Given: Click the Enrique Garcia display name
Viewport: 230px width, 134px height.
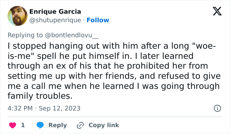Looking at the screenshot, I should (55, 11).
